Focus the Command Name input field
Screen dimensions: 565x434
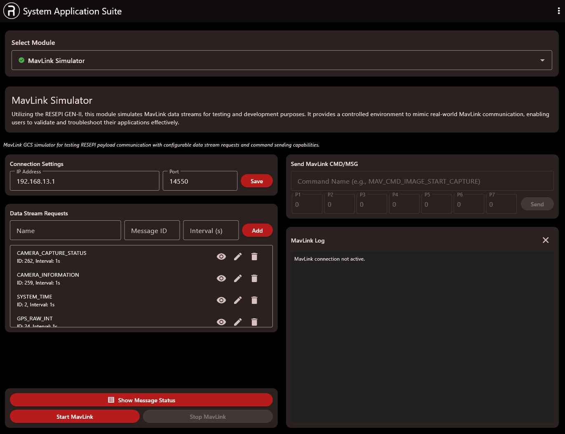(x=422, y=181)
